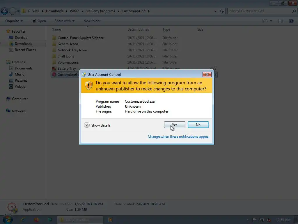
Task: Click the Windows Start orb
Action: [x=8, y=219]
